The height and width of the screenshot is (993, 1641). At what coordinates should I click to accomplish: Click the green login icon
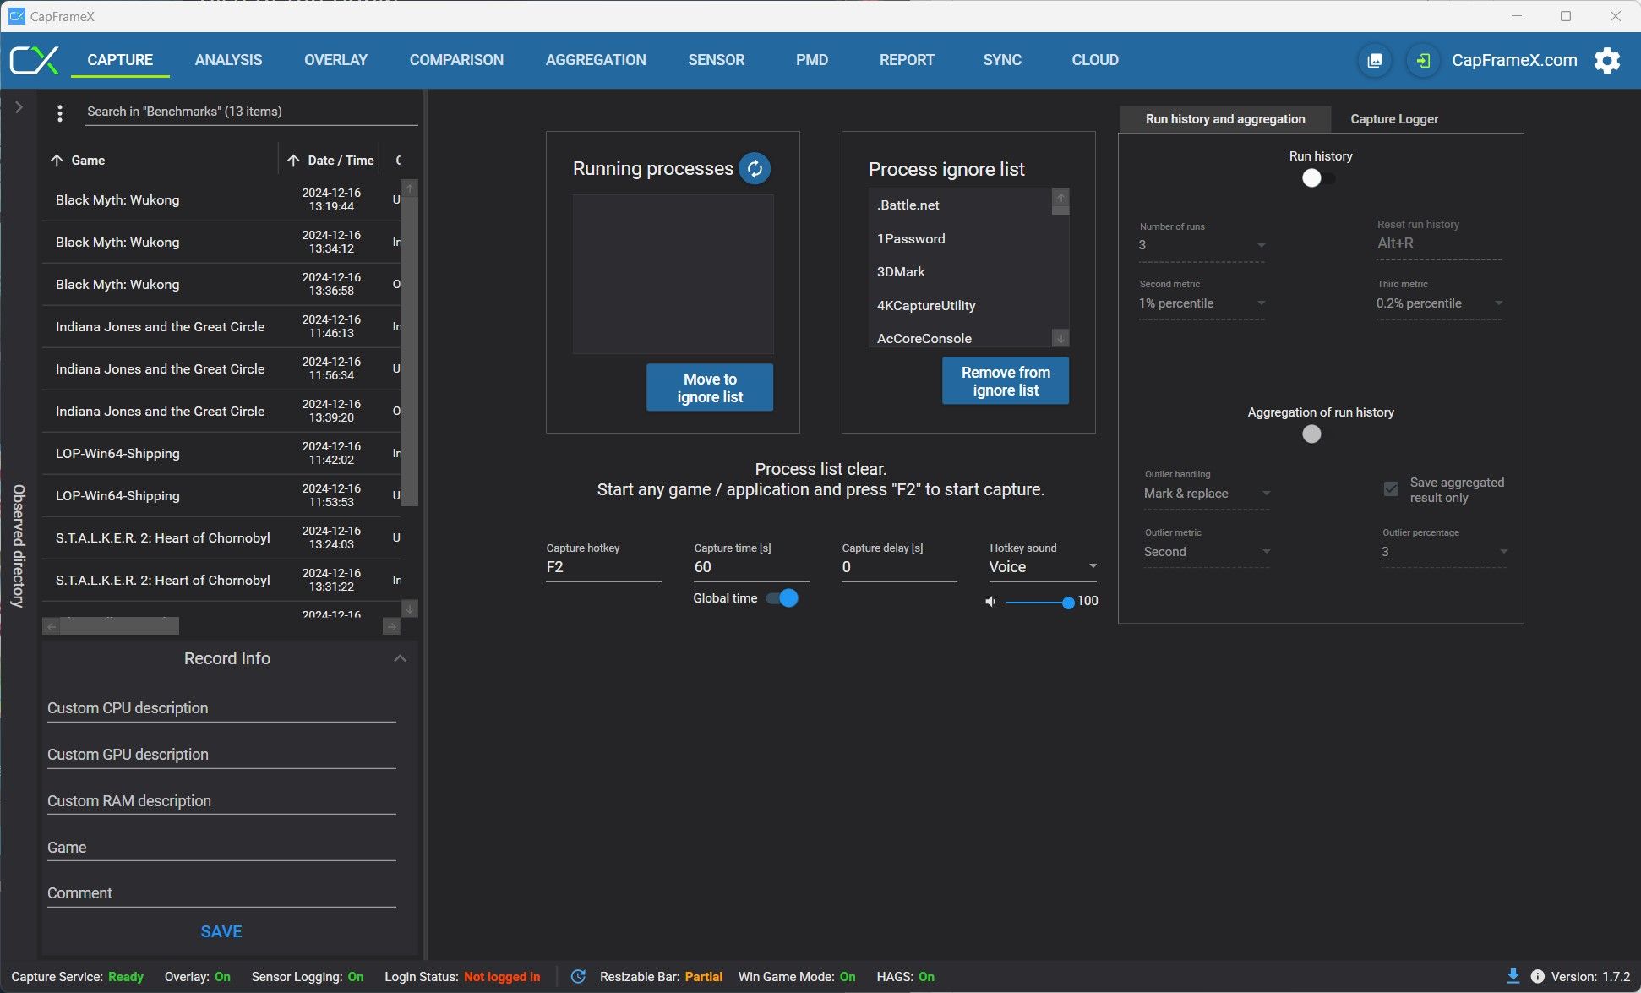click(x=1423, y=61)
